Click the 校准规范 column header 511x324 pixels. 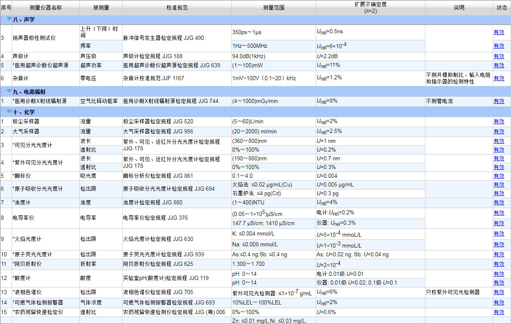click(177, 8)
